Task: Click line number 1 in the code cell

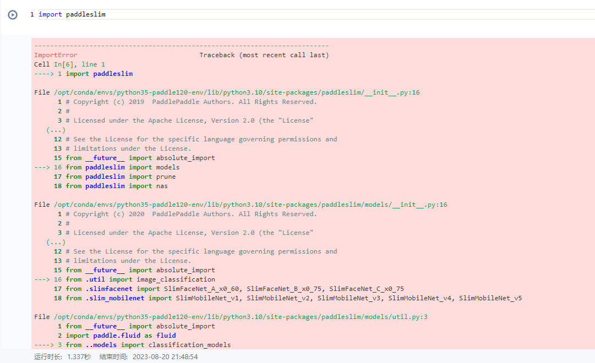Action: point(31,14)
